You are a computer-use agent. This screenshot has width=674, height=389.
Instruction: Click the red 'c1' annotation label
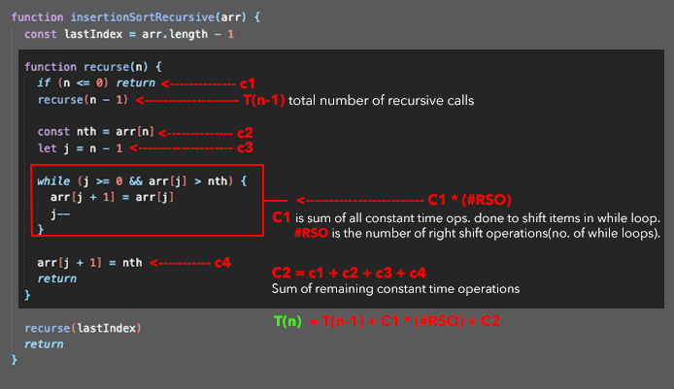[247, 83]
